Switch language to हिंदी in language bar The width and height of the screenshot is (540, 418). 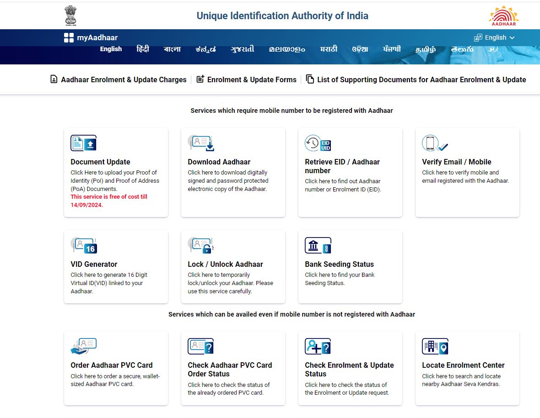point(143,49)
